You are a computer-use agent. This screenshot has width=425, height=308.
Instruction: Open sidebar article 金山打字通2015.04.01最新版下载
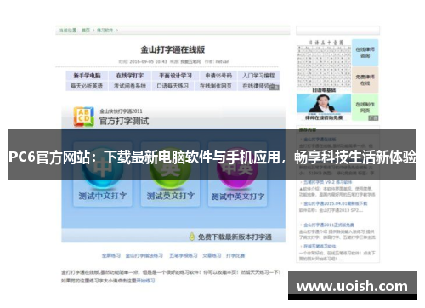pos(336,203)
